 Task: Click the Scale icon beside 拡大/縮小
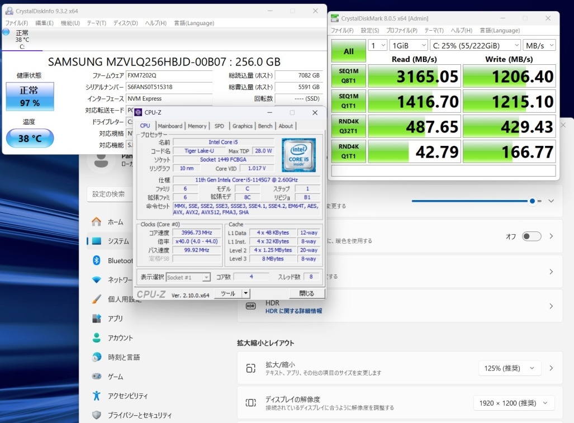point(251,368)
